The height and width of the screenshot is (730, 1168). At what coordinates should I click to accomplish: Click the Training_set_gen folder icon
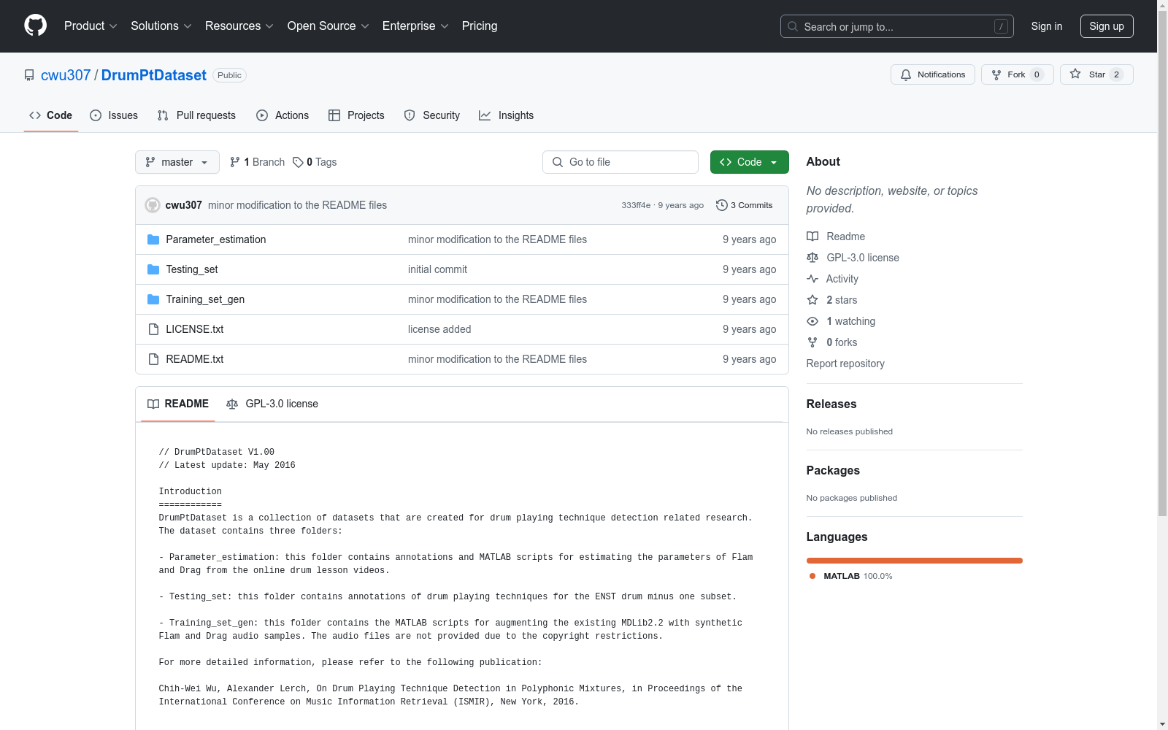coord(153,299)
